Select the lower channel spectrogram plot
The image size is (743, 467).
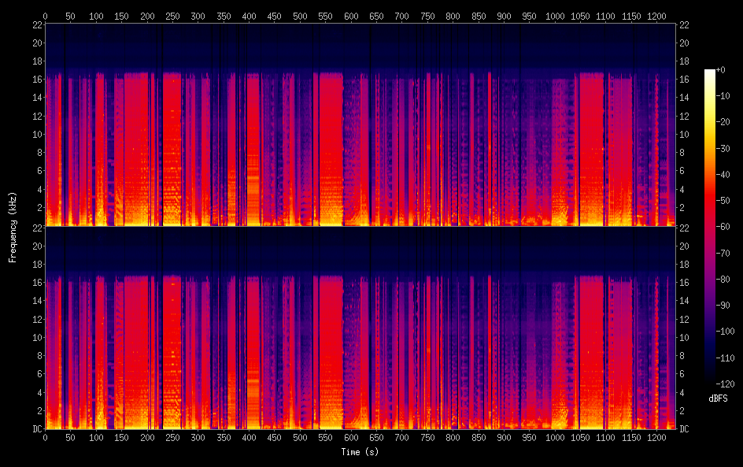[360, 328]
